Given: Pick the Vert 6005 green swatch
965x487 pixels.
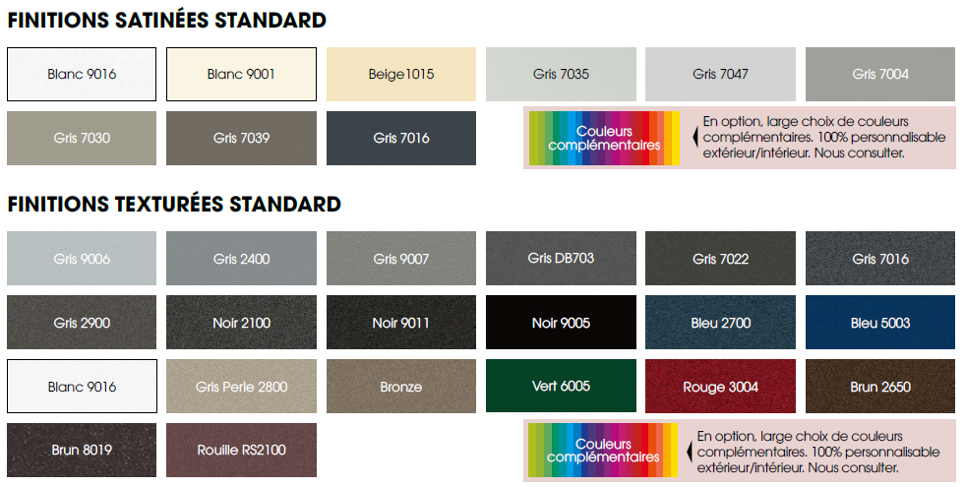Looking at the screenshot, I should 561,387.
